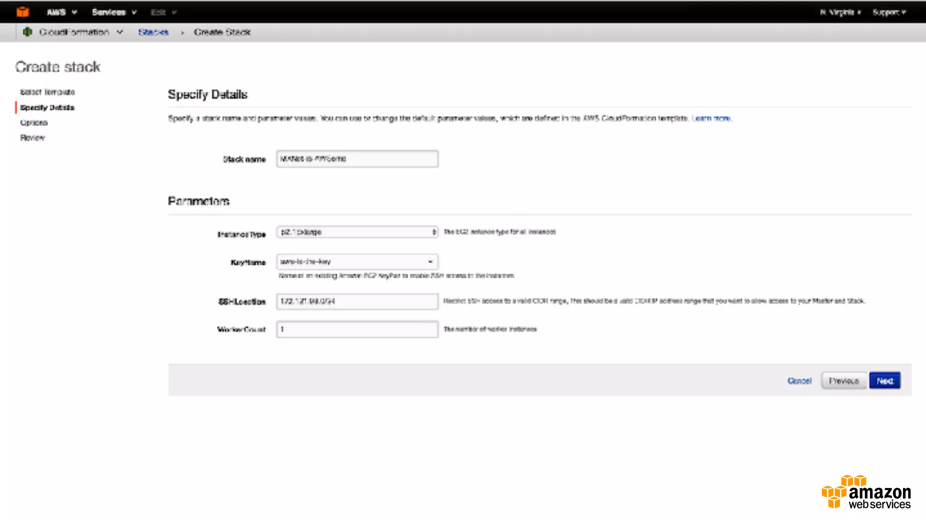Select the Options step in sidebar
This screenshot has width=926, height=520.
click(34, 123)
